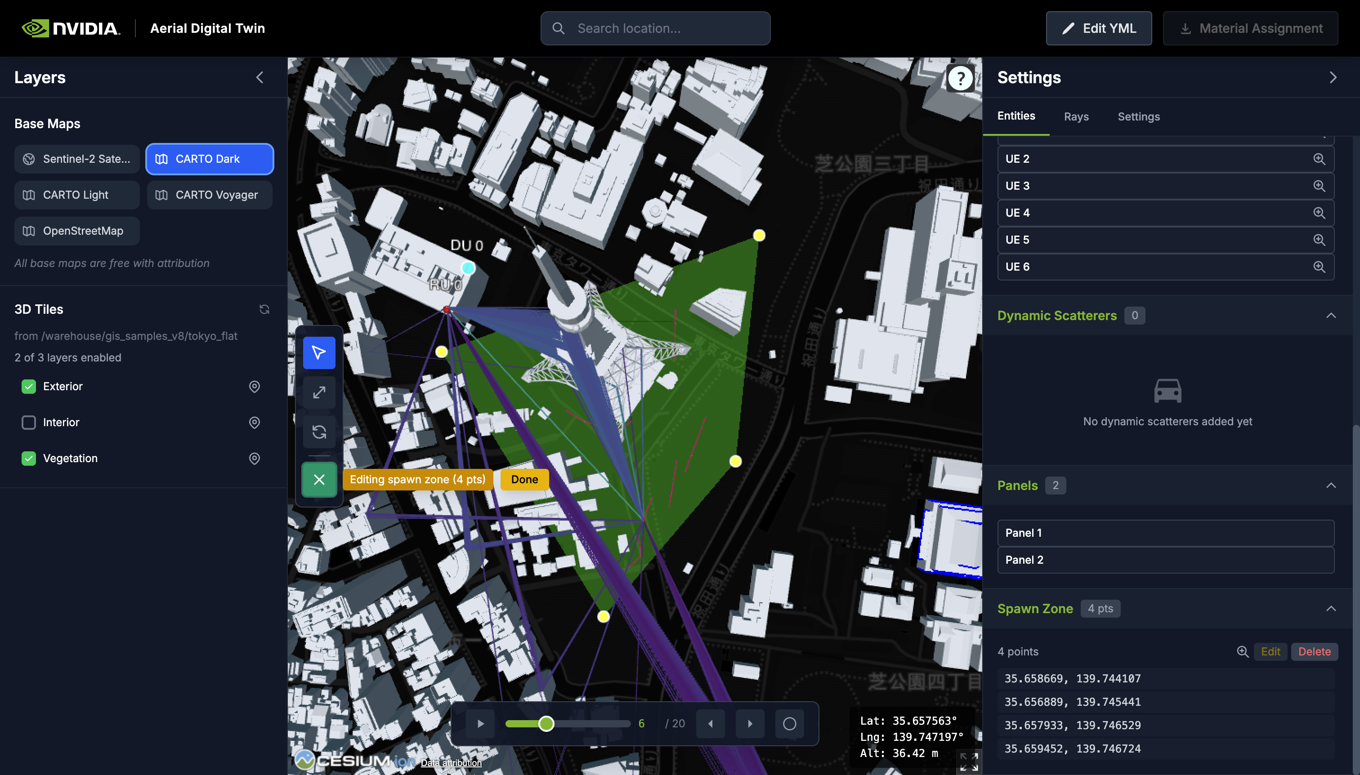Viewport: 1360px width, 775px height.
Task: Collapse the Settings panel
Action: 1333,78
